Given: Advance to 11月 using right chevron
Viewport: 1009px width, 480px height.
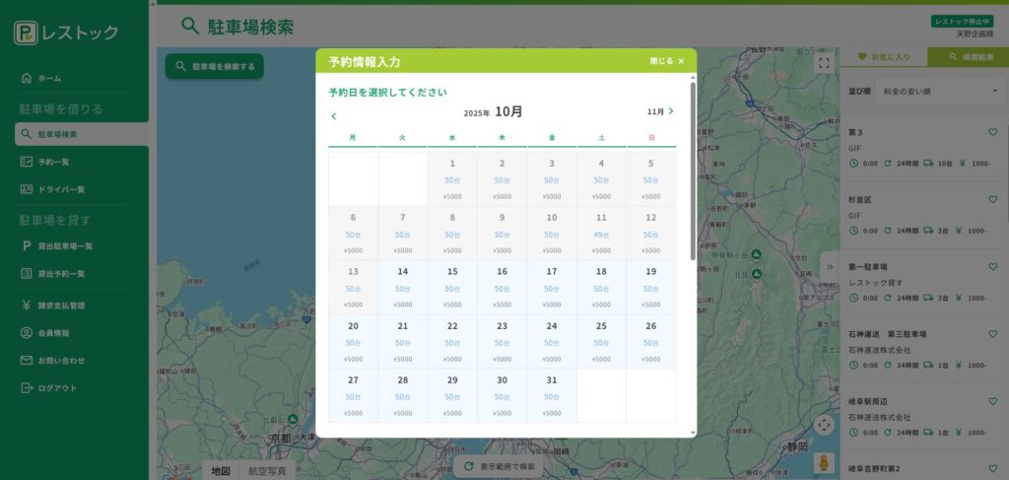Looking at the screenshot, I should 671,111.
